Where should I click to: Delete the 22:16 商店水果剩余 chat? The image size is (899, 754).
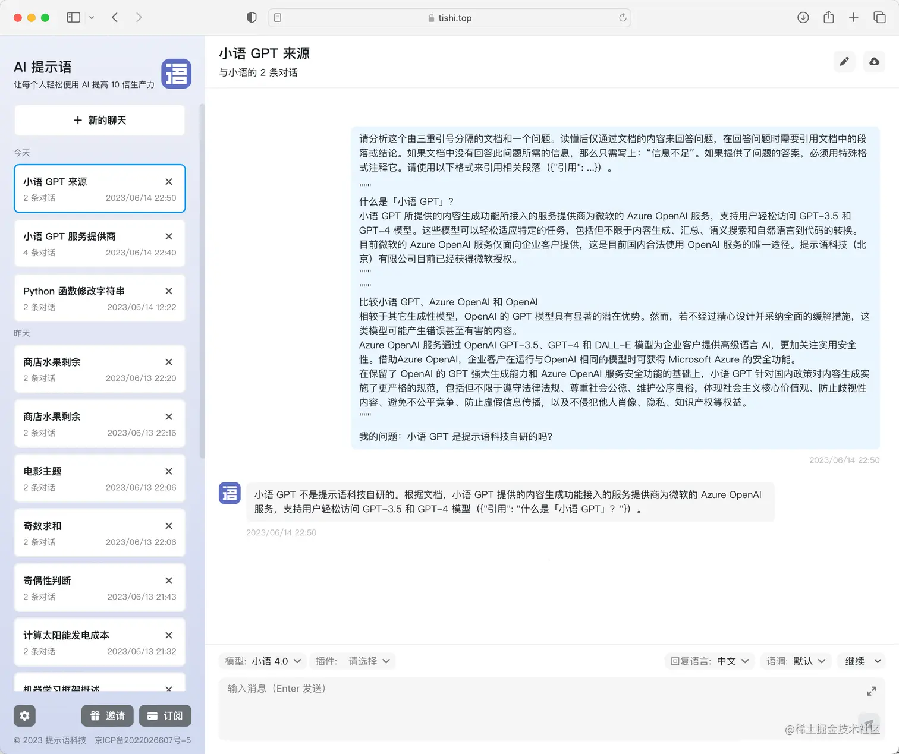[169, 417]
